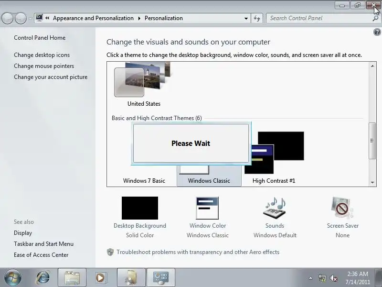382x287 pixels.
Task: Open Change your account picture link
Action: click(x=51, y=77)
